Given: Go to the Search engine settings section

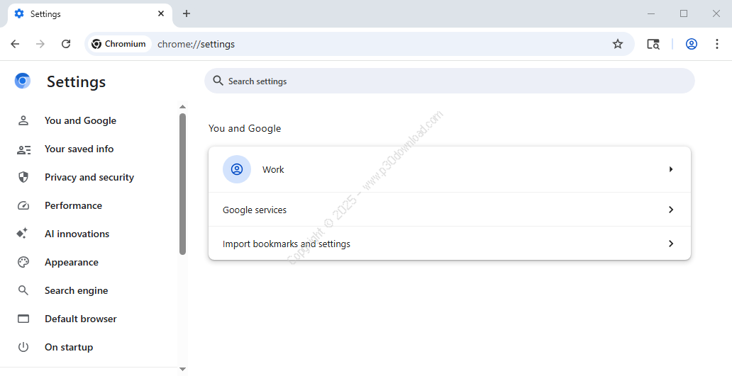Looking at the screenshot, I should 76,290.
